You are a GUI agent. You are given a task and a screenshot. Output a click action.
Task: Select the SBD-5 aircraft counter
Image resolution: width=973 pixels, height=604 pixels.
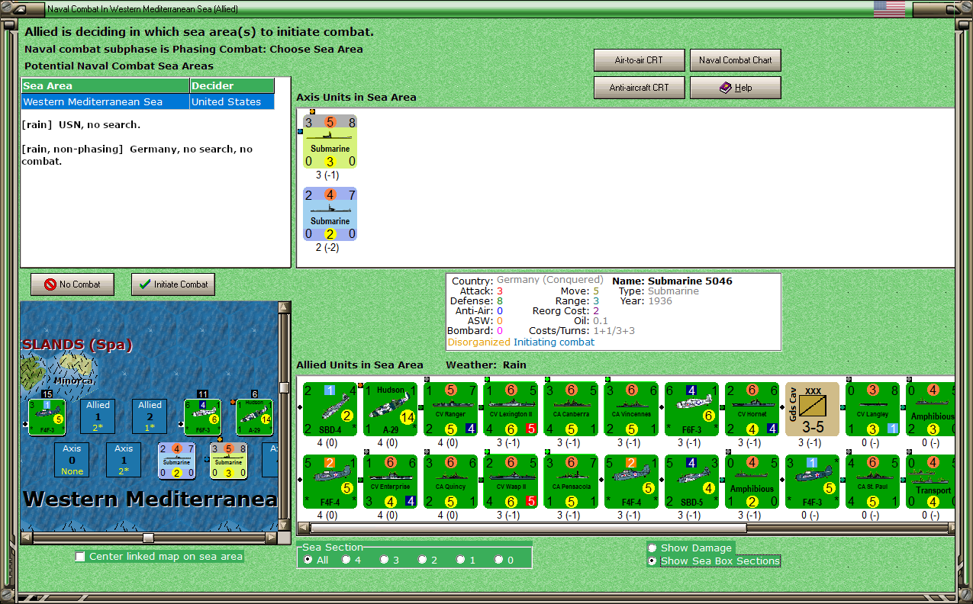(x=691, y=482)
